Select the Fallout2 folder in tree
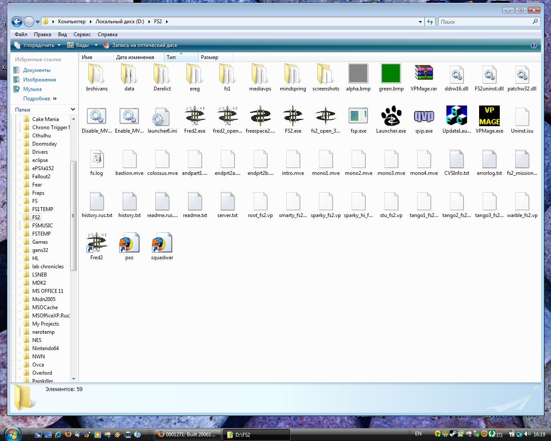The height and width of the screenshot is (441, 551). coord(41,177)
